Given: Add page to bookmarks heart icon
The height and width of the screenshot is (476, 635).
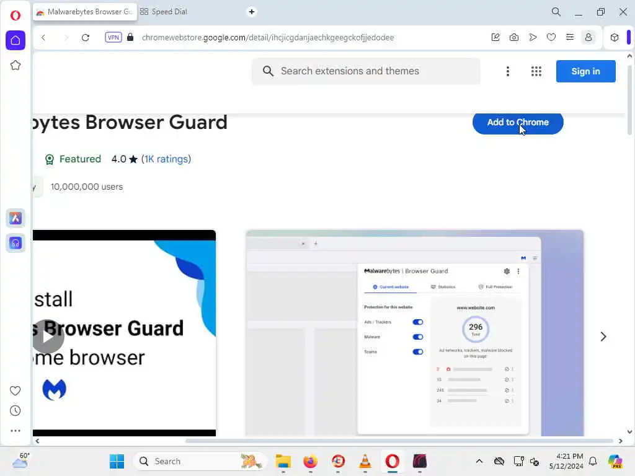Looking at the screenshot, I should coord(551,37).
